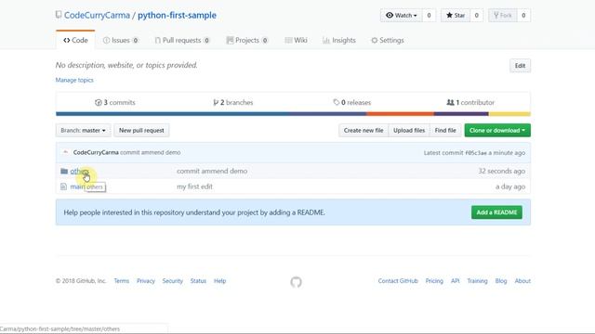595x334 pixels.
Task: View the 1 contributor page
Action: click(x=470, y=102)
